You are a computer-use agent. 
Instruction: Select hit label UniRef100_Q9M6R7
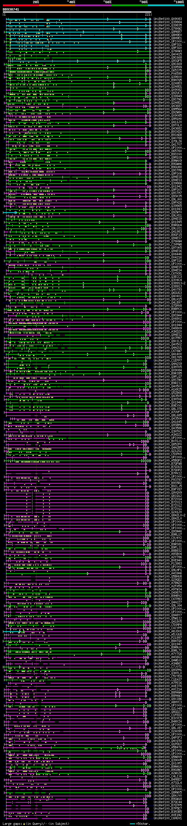(x=168, y=32)
